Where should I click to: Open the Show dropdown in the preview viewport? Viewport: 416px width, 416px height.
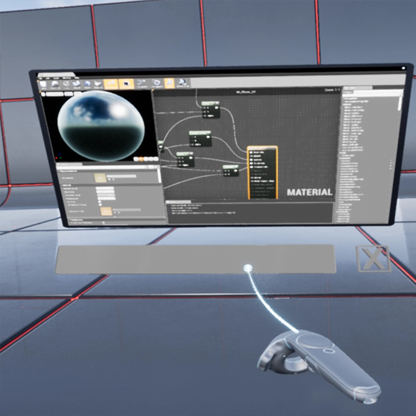coord(78,93)
